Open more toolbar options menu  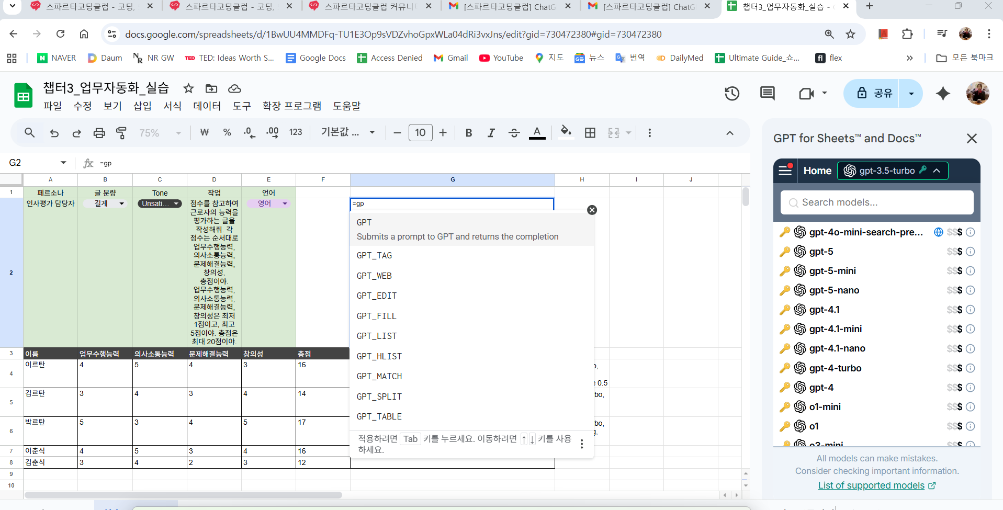click(650, 133)
